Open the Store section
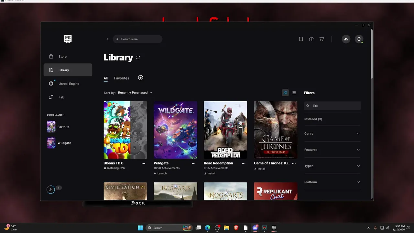The height and width of the screenshot is (233, 414). (x=68, y=56)
